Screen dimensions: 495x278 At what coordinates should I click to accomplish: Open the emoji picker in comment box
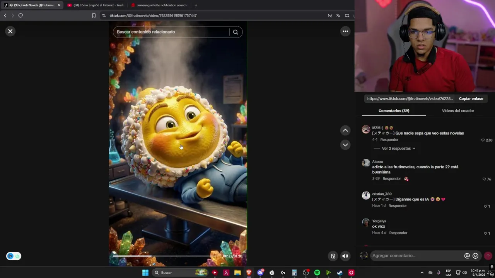point(476,256)
